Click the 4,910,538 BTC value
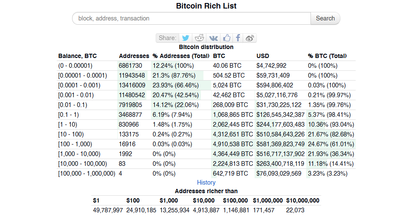The width and height of the screenshot is (412, 220). [233, 144]
